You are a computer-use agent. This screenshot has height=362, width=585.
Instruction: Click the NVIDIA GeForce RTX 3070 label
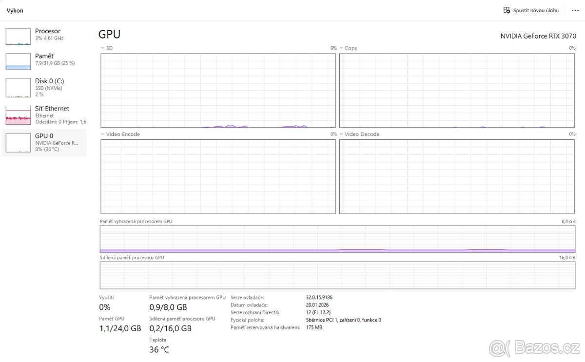tap(538, 36)
